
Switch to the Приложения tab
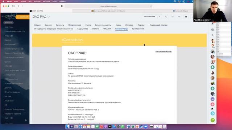tap(138, 29)
